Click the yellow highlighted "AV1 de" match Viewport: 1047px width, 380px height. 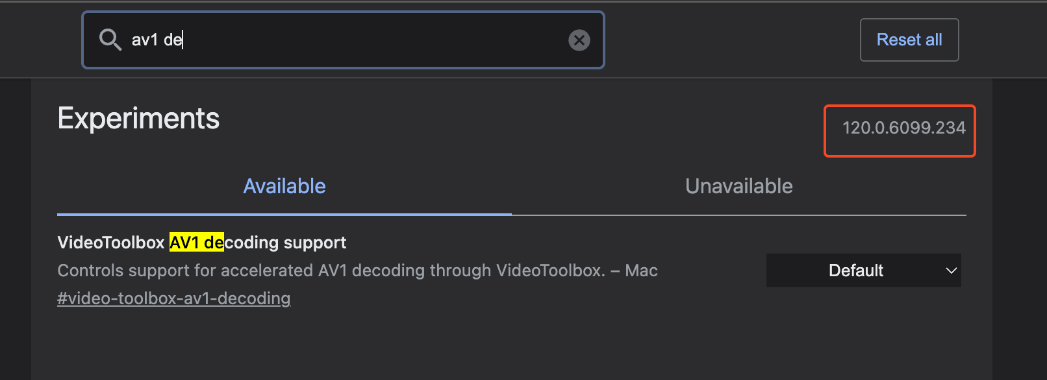(196, 243)
